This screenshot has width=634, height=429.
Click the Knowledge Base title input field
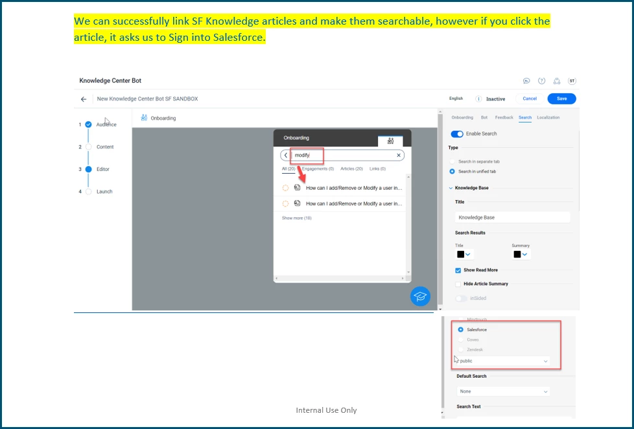512,218
